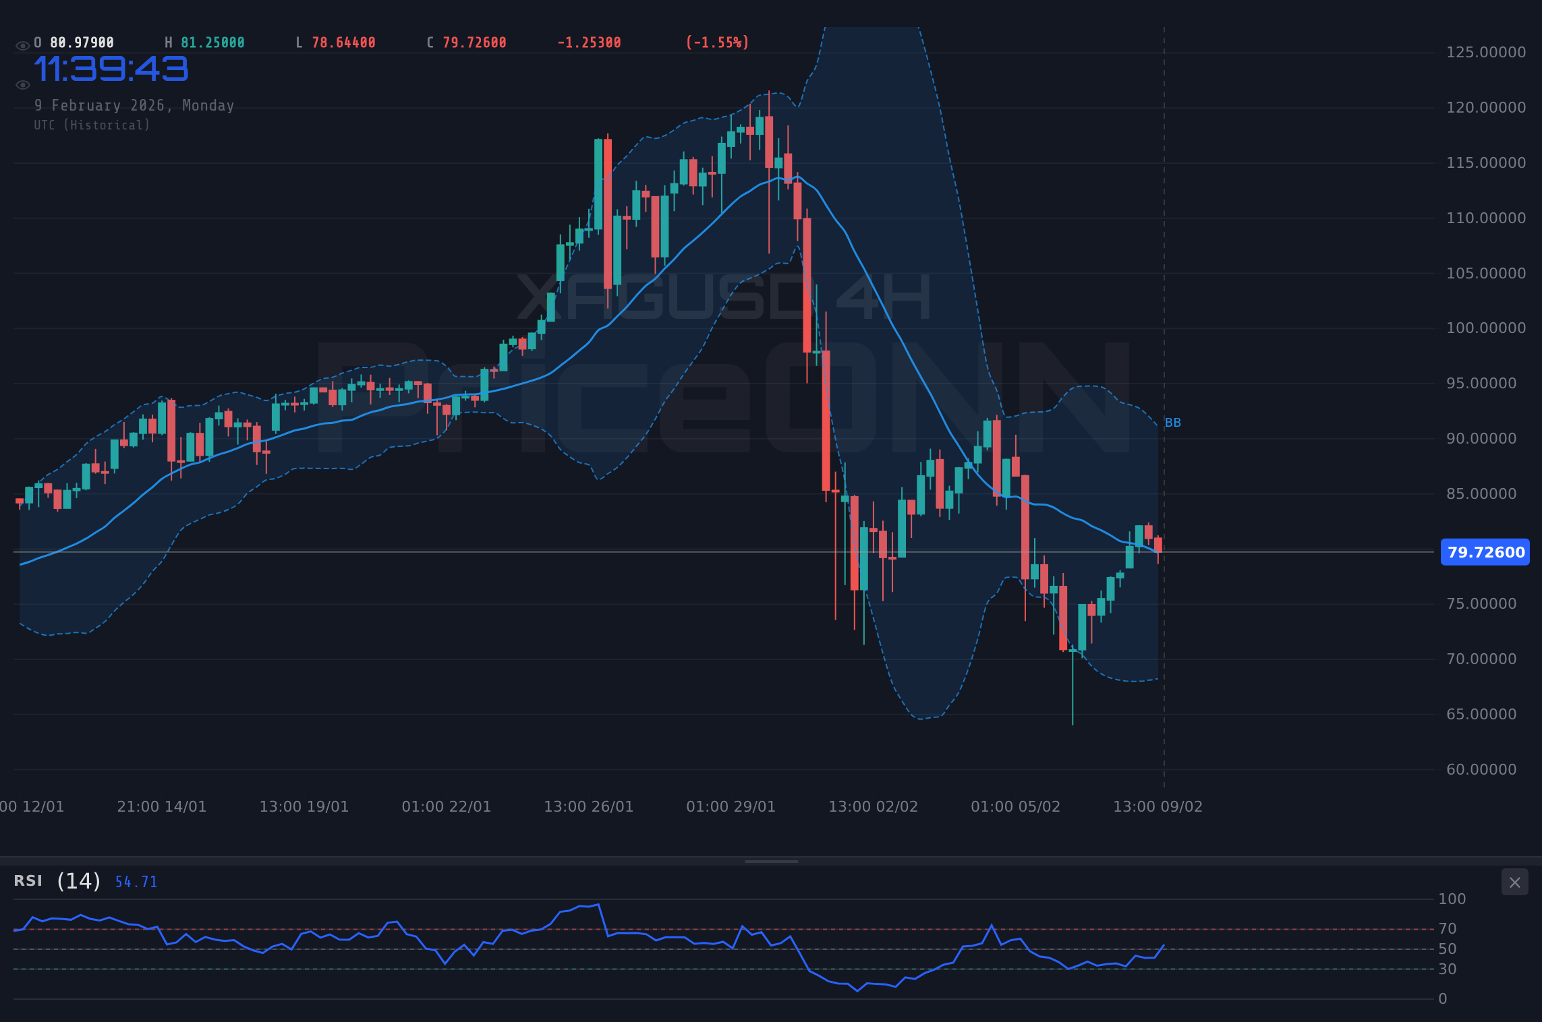
Task: Click the 120.00000 price axis label
Action: pyautogui.click(x=1486, y=108)
